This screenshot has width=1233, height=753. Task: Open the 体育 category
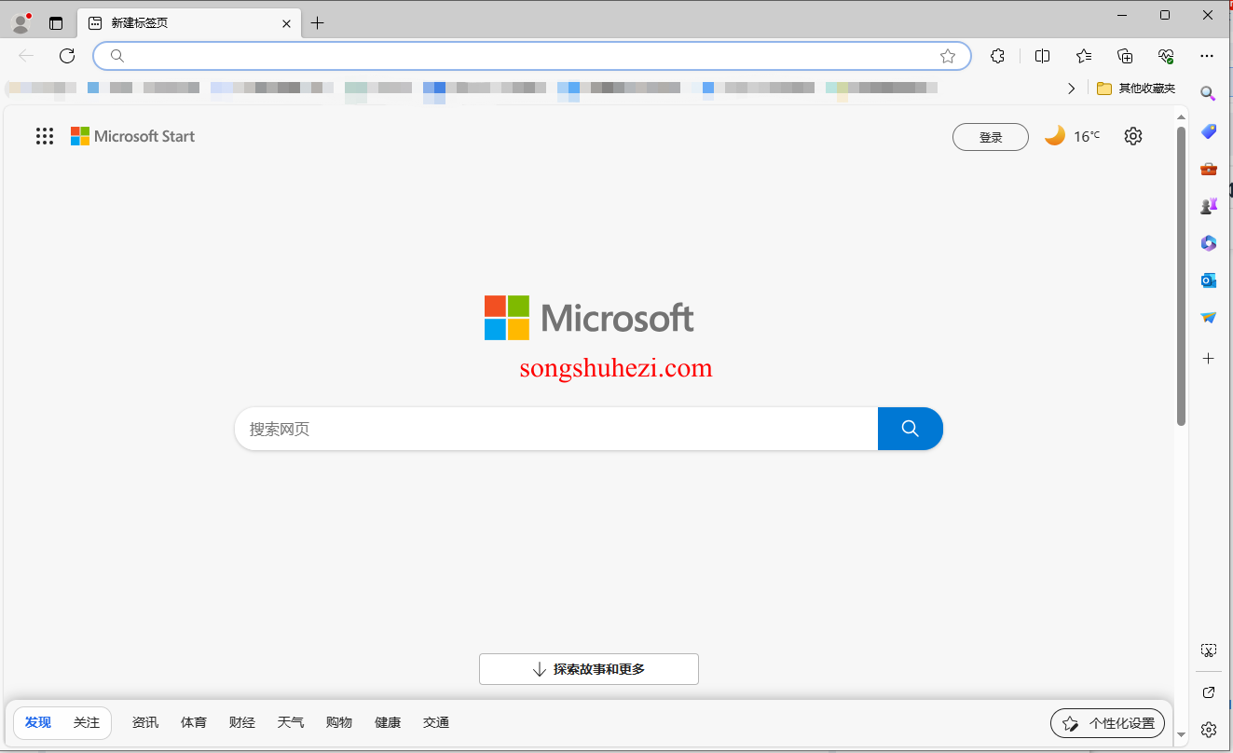pos(194,722)
